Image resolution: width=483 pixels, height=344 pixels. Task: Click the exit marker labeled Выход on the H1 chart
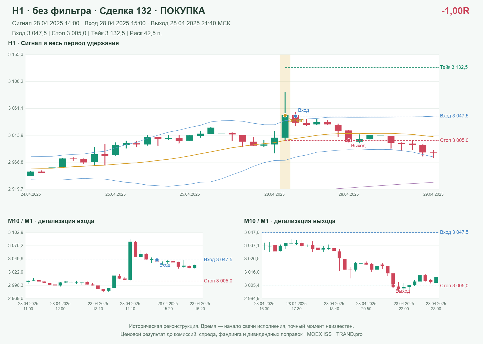[349, 140]
